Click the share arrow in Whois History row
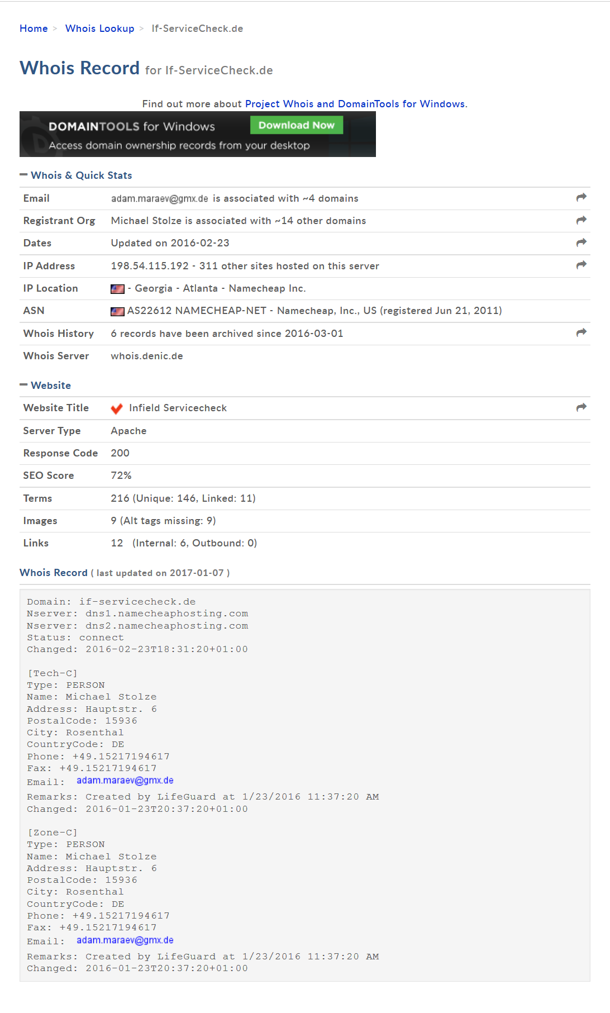Viewport: 610px width, 1013px height. 582,332
